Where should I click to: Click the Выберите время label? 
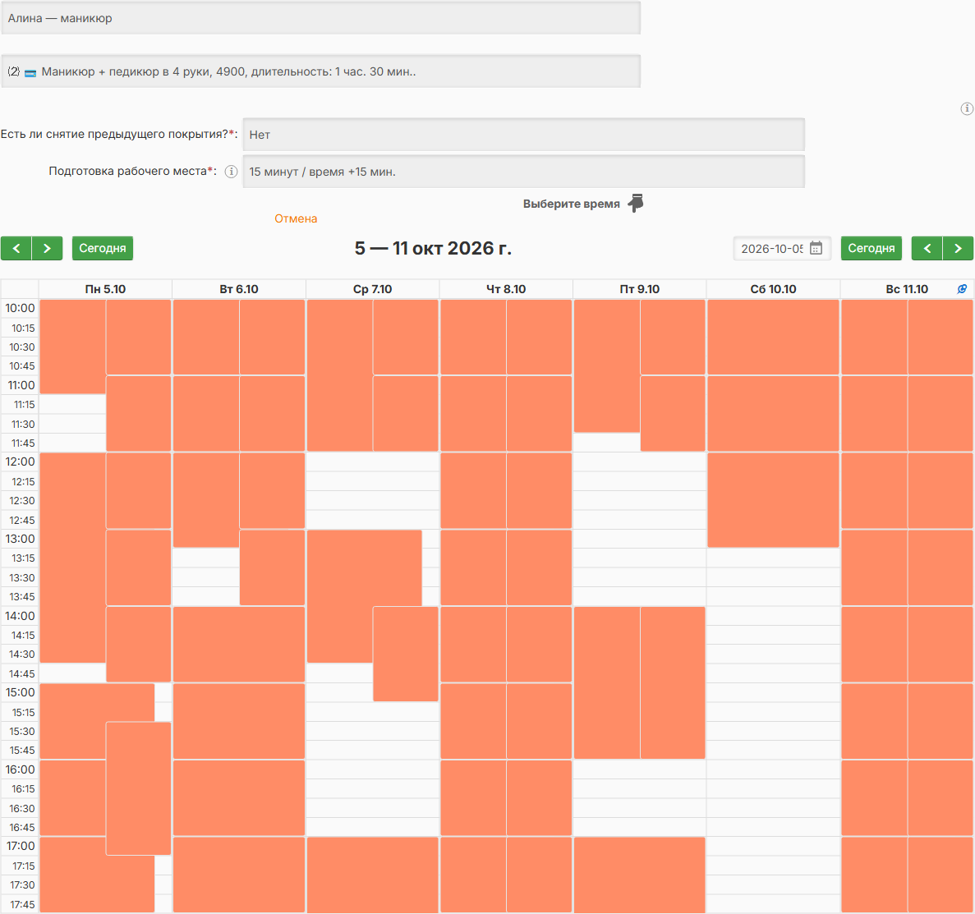(572, 204)
